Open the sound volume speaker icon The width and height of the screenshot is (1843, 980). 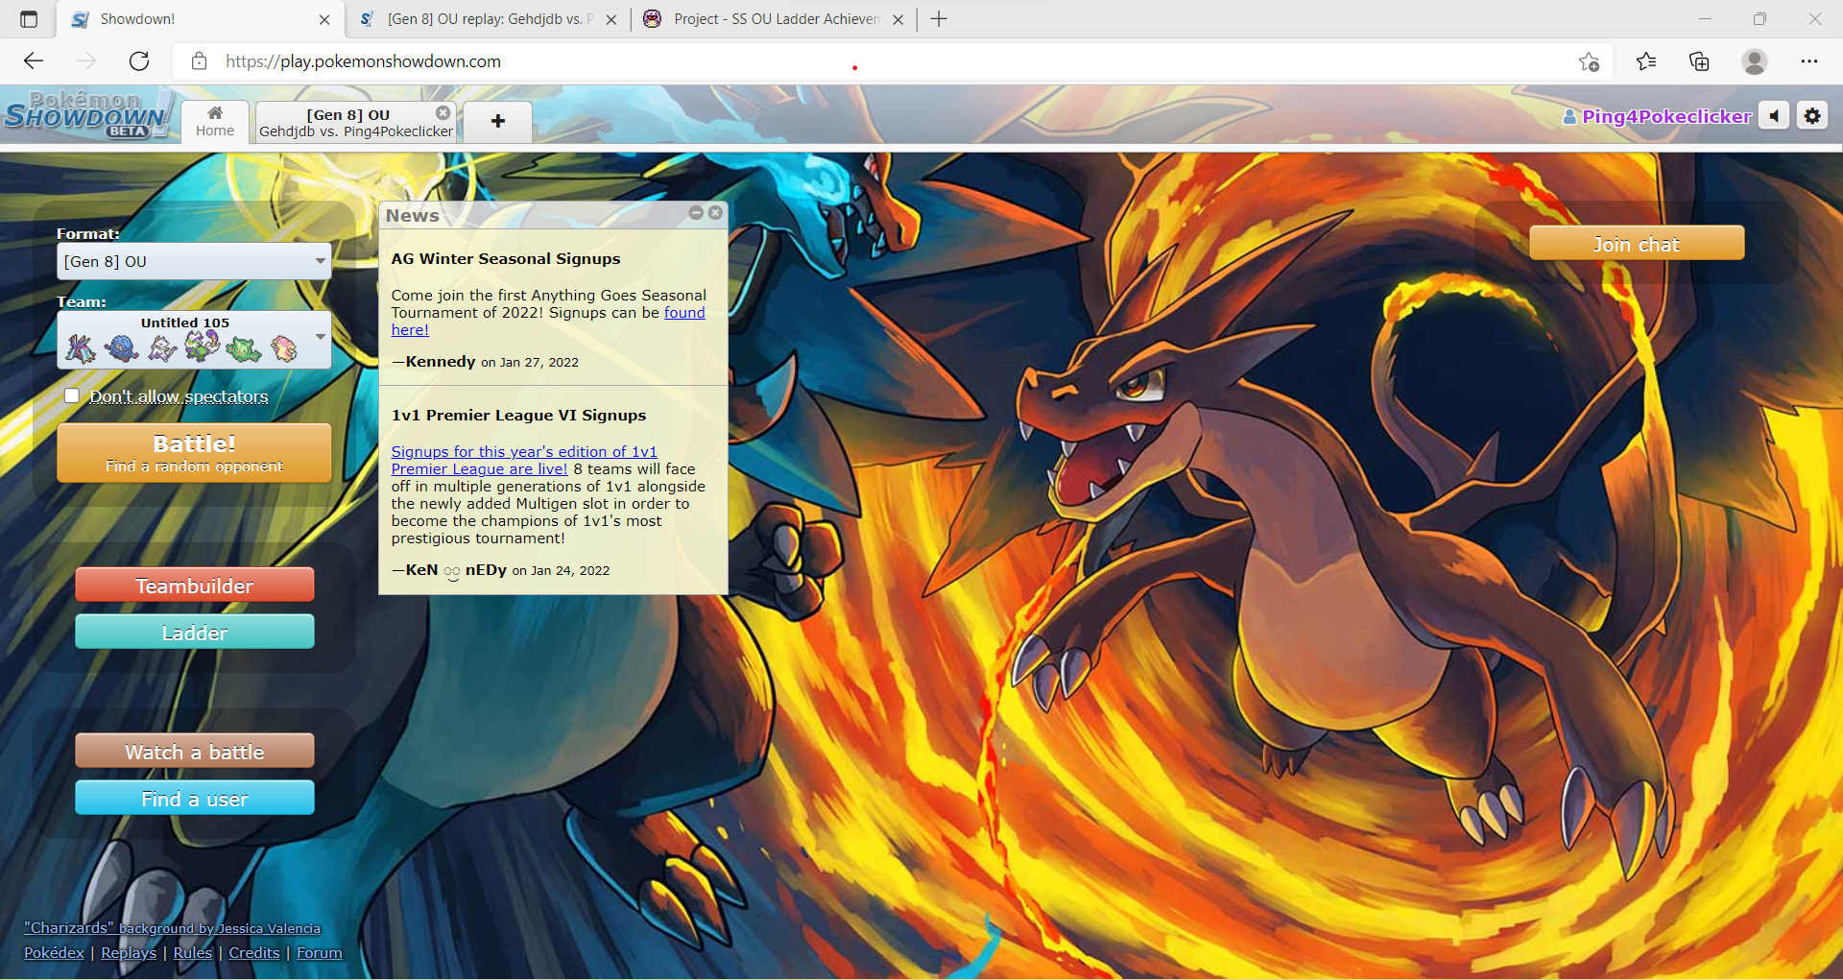tap(1774, 116)
